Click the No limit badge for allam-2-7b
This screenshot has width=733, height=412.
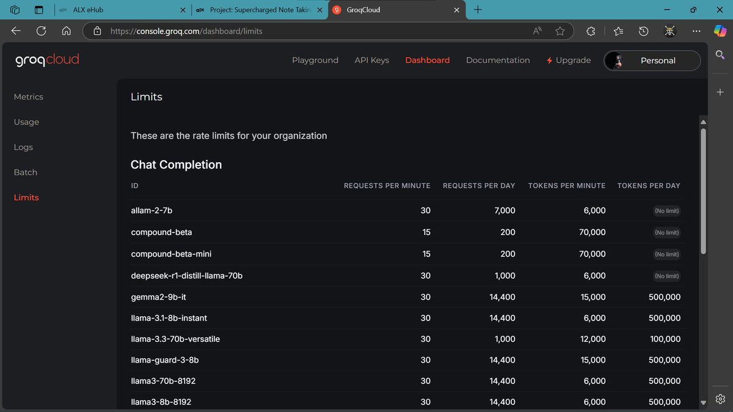click(667, 211)
